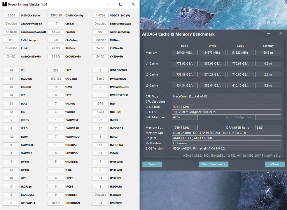Click the tRDRDBAN Ban 2 field
The height and width of the screenshot is (210, 287).
pos(56,203)
